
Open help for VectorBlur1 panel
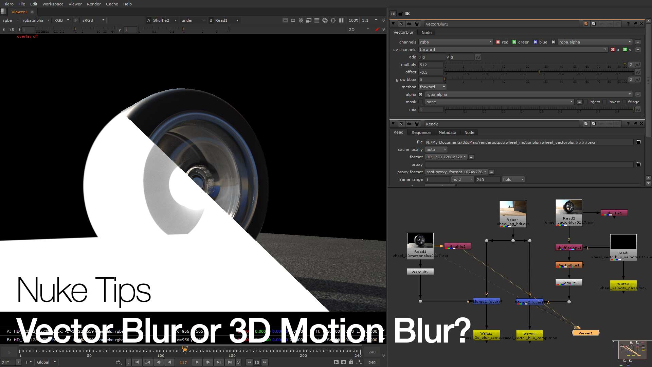628,24
